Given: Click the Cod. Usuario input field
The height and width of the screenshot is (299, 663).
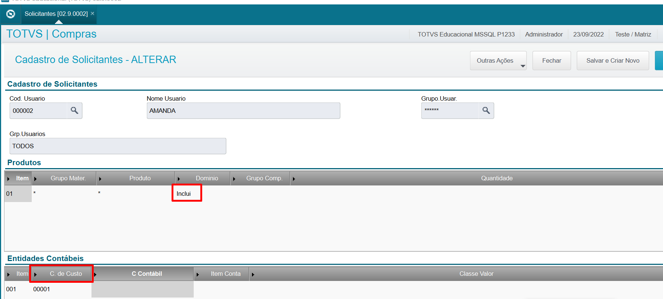Looking at the screenshot, I should [x=38, y=111].
